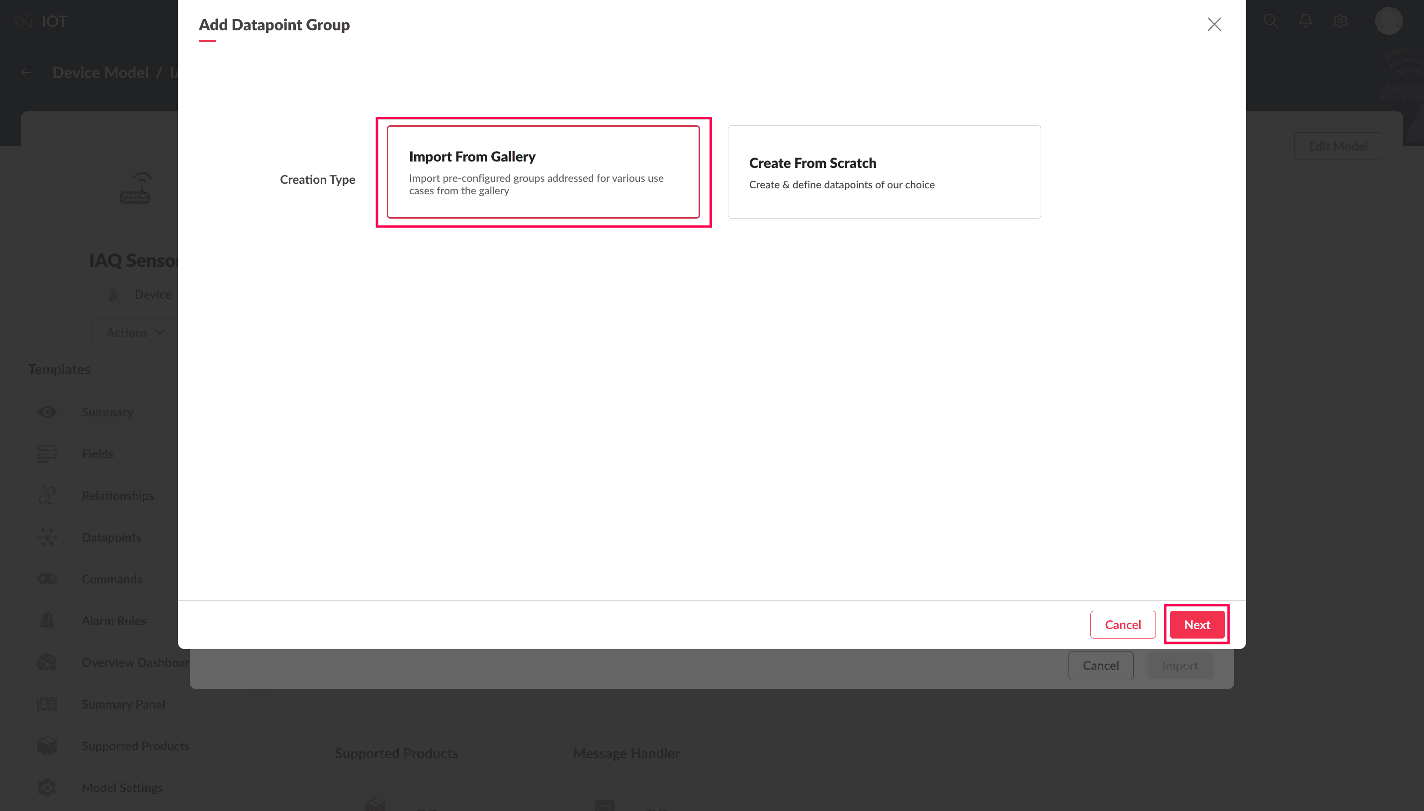Open the settings gear in header
This screenshot has width=1424, height=811.
click(1340, 21)
